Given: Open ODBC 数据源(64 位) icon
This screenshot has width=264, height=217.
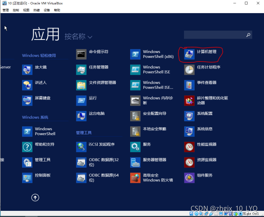Looking at the screenshot, I should point(81,178).
